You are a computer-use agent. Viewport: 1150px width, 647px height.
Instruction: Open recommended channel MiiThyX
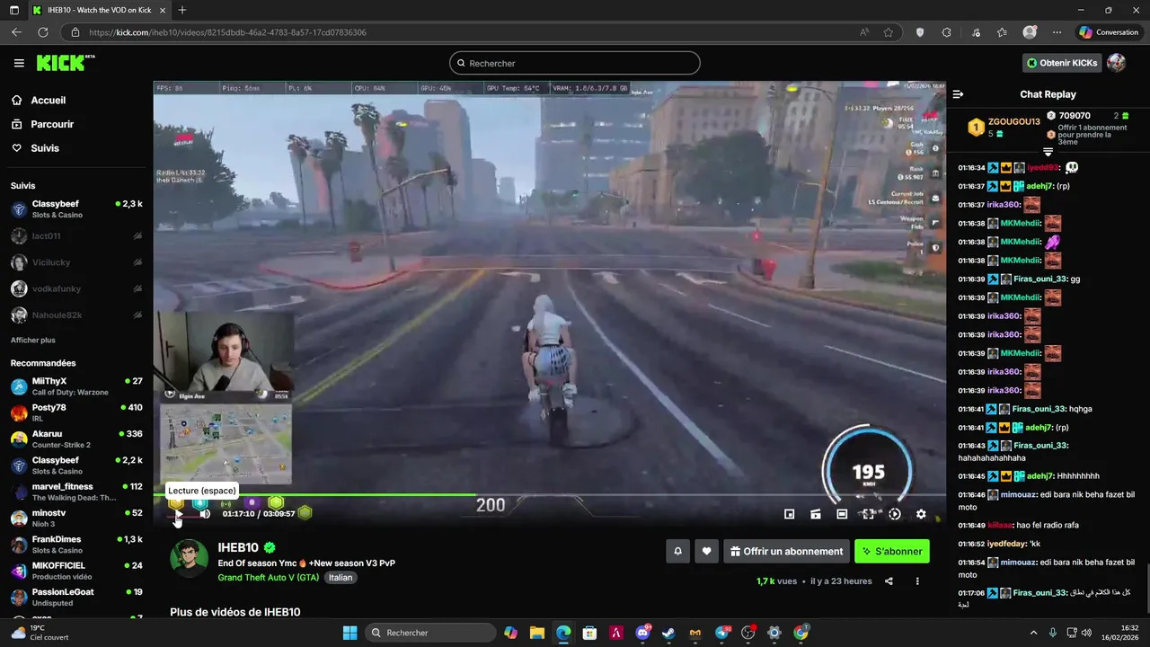coord(76,386)
